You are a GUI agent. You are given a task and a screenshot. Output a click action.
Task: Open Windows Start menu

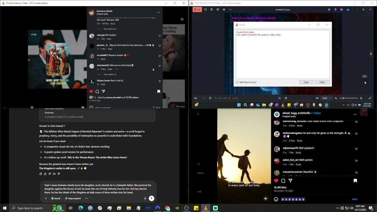point(4,208)
